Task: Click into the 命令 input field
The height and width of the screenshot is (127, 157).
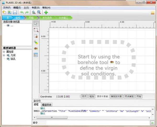Action: pos(98,123)
